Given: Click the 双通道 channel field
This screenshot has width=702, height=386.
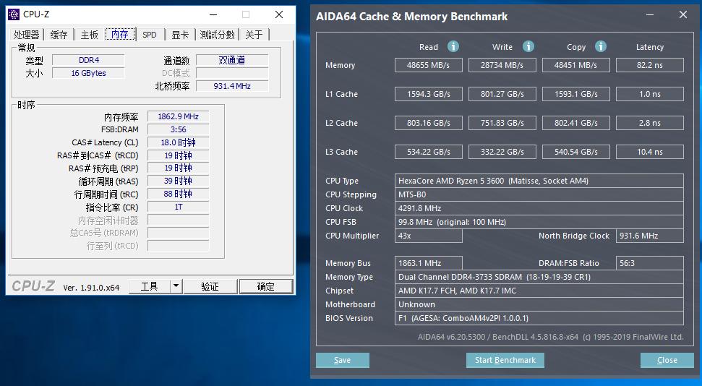Looking at the screenshot, I should pos(232,60).
